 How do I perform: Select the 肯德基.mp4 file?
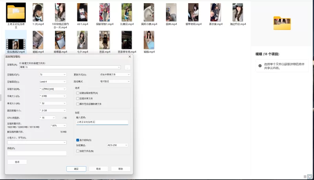[60, 40]
